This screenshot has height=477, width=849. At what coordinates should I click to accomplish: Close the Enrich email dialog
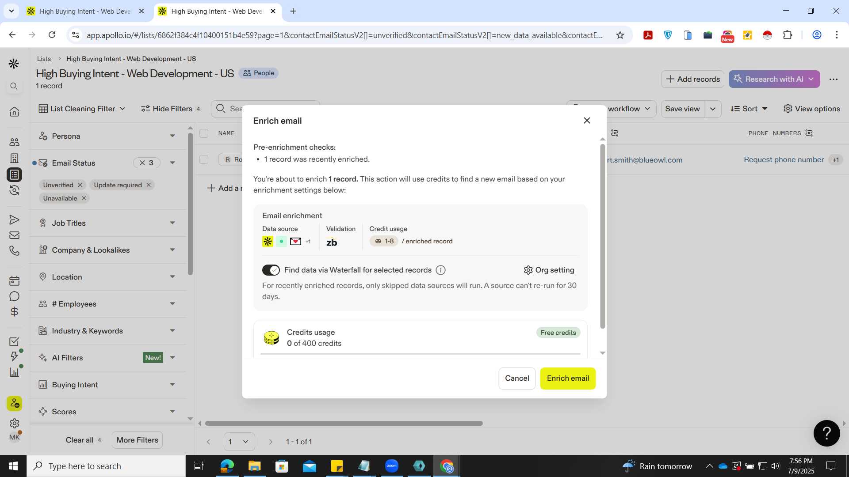587,121
